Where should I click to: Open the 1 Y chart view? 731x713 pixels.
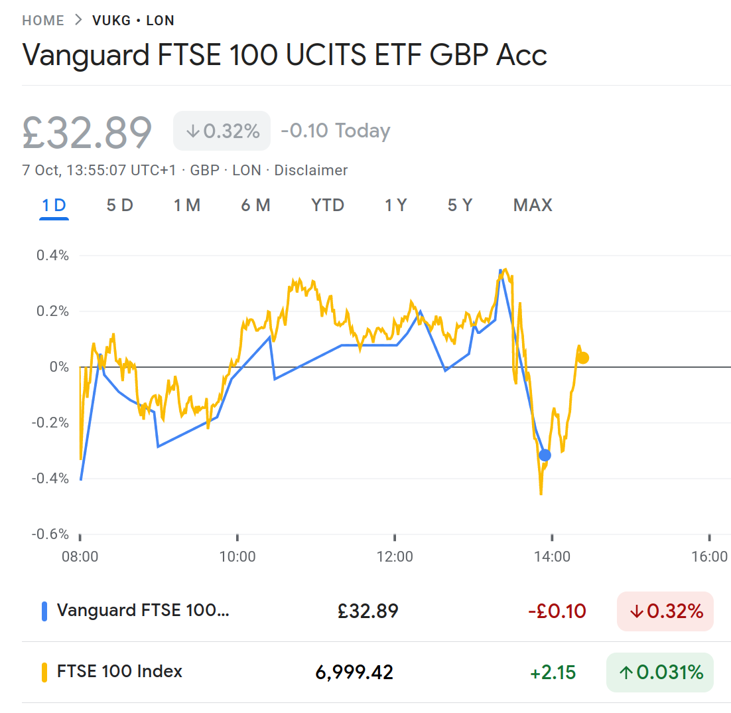[x=396, y=205]
